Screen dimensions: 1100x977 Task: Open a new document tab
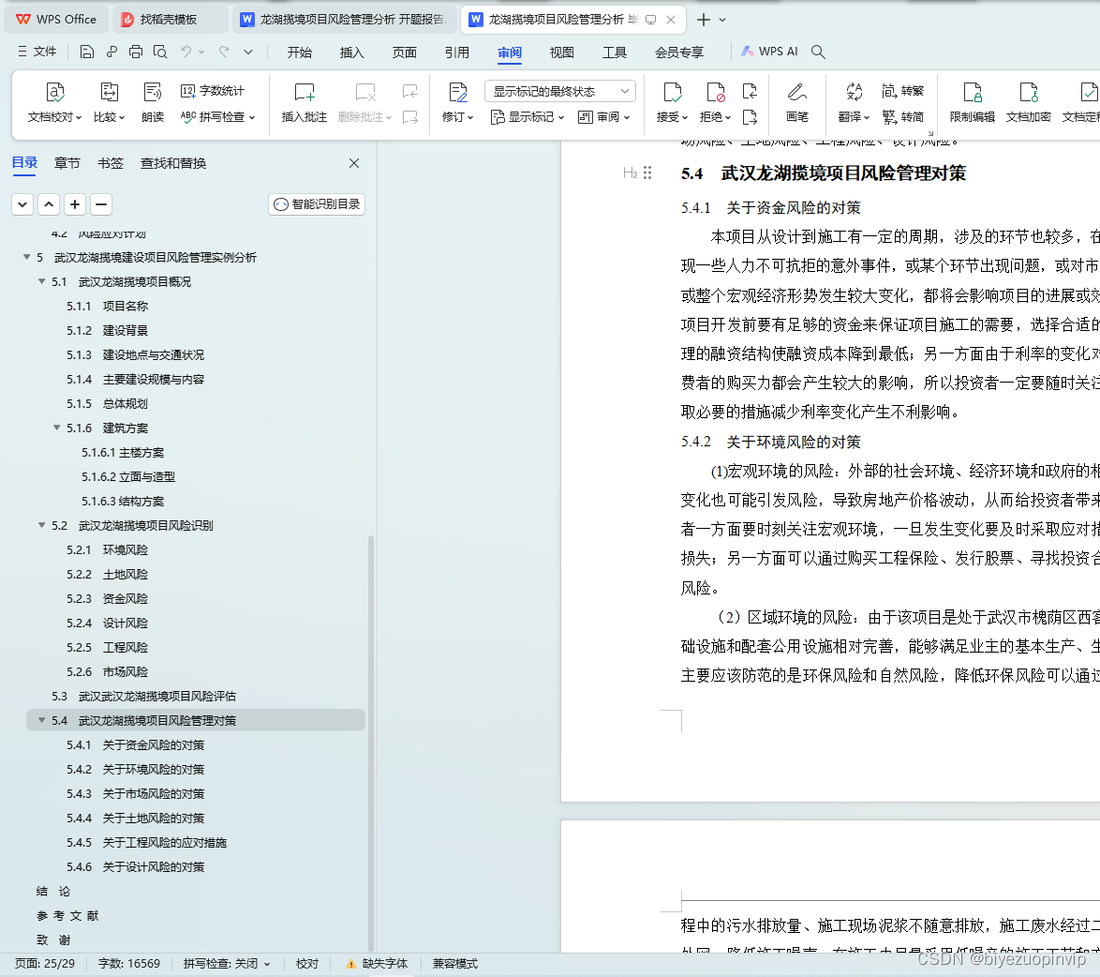[x=703, y=20]
